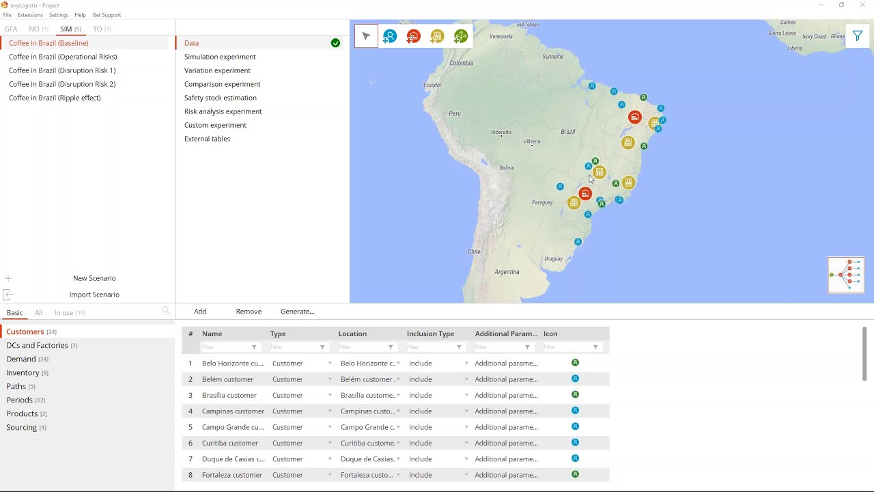This screenshot has width=874, height=492.
Task: Click Location column filter funnel
Action: [x=391, y=348]
